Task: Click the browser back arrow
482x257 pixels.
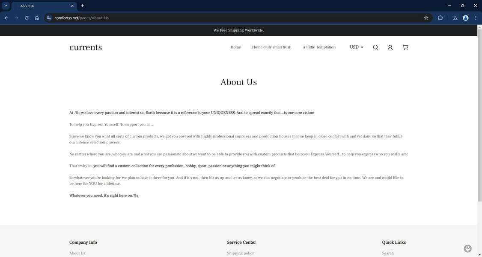Action: coord(6,18)
